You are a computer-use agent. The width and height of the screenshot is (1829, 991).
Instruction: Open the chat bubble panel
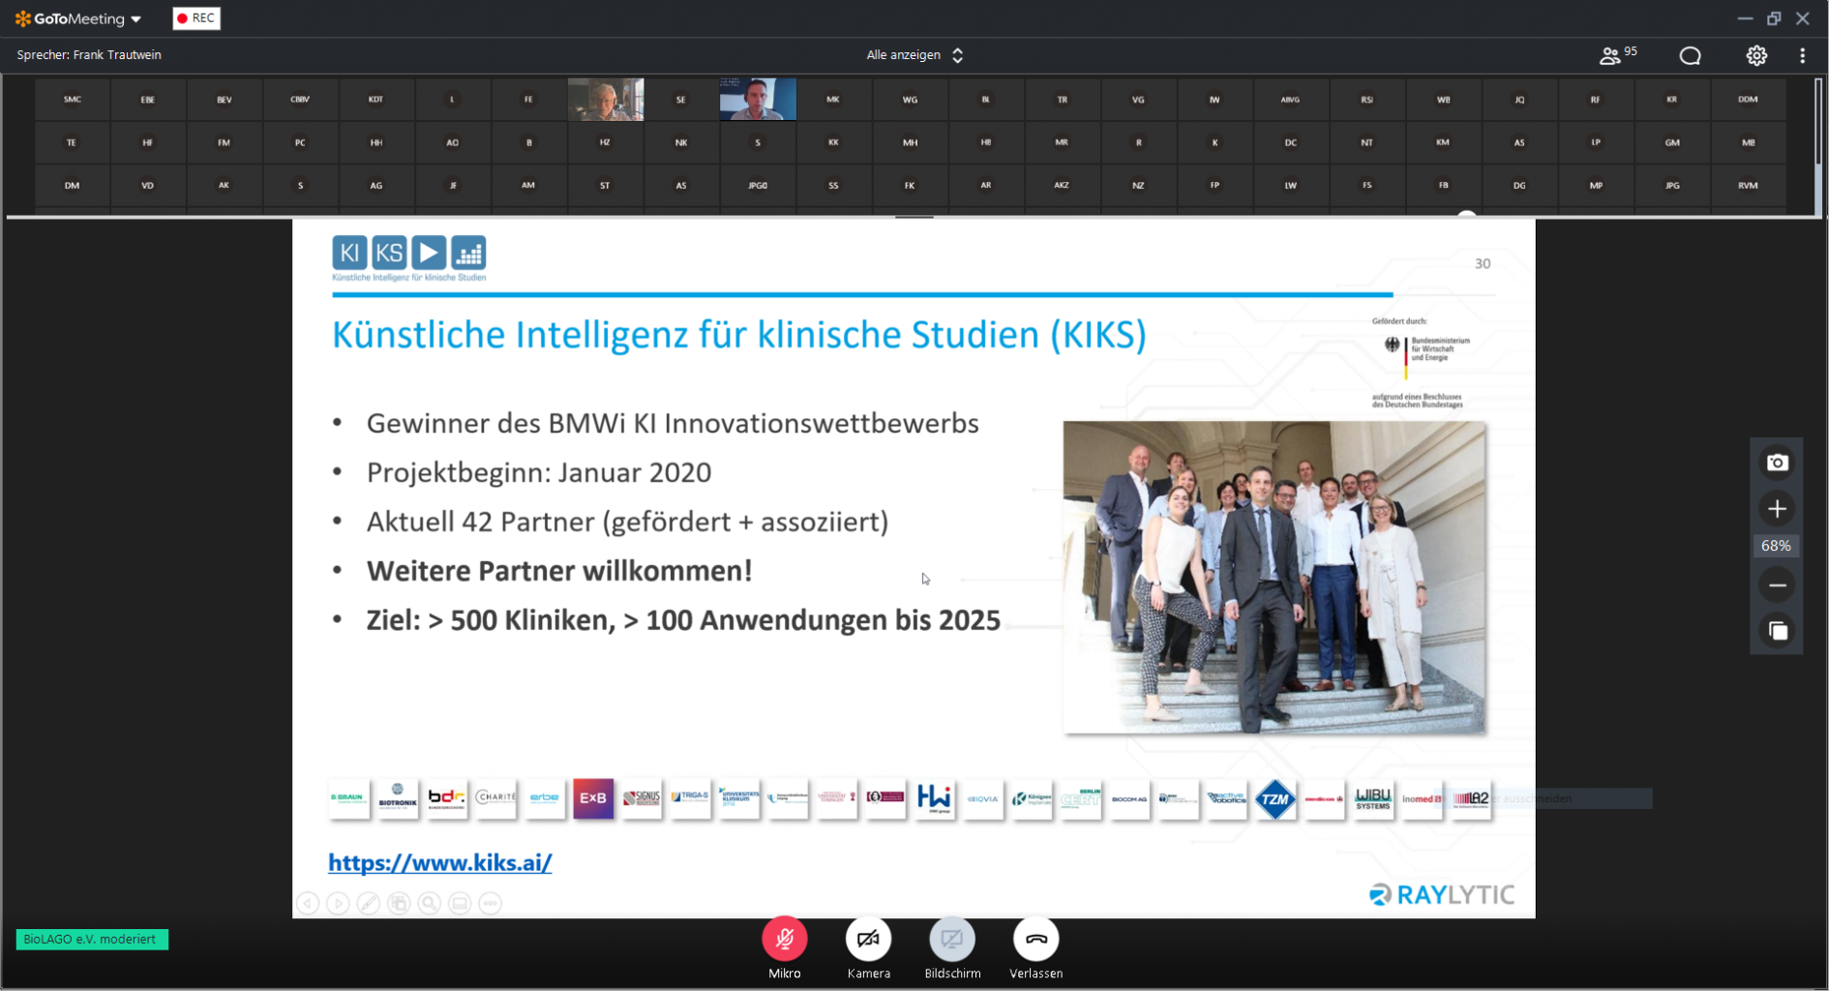coord(1690,55)
